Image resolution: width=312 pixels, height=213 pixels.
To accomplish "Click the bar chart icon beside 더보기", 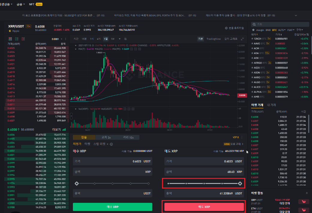I will pyautogui.click(x=64, y=130).
